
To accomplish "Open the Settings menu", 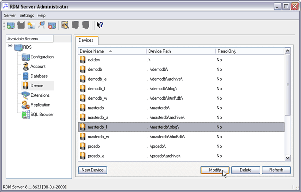I will point(27,15).
